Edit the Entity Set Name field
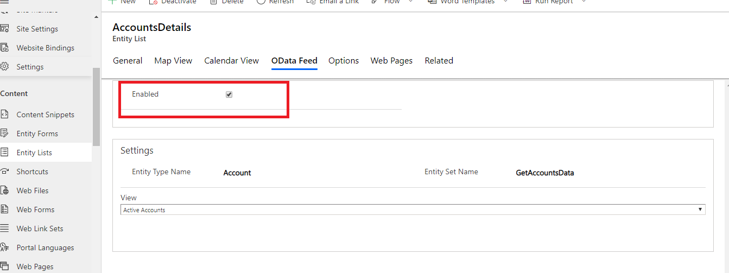 coord(544,173)
